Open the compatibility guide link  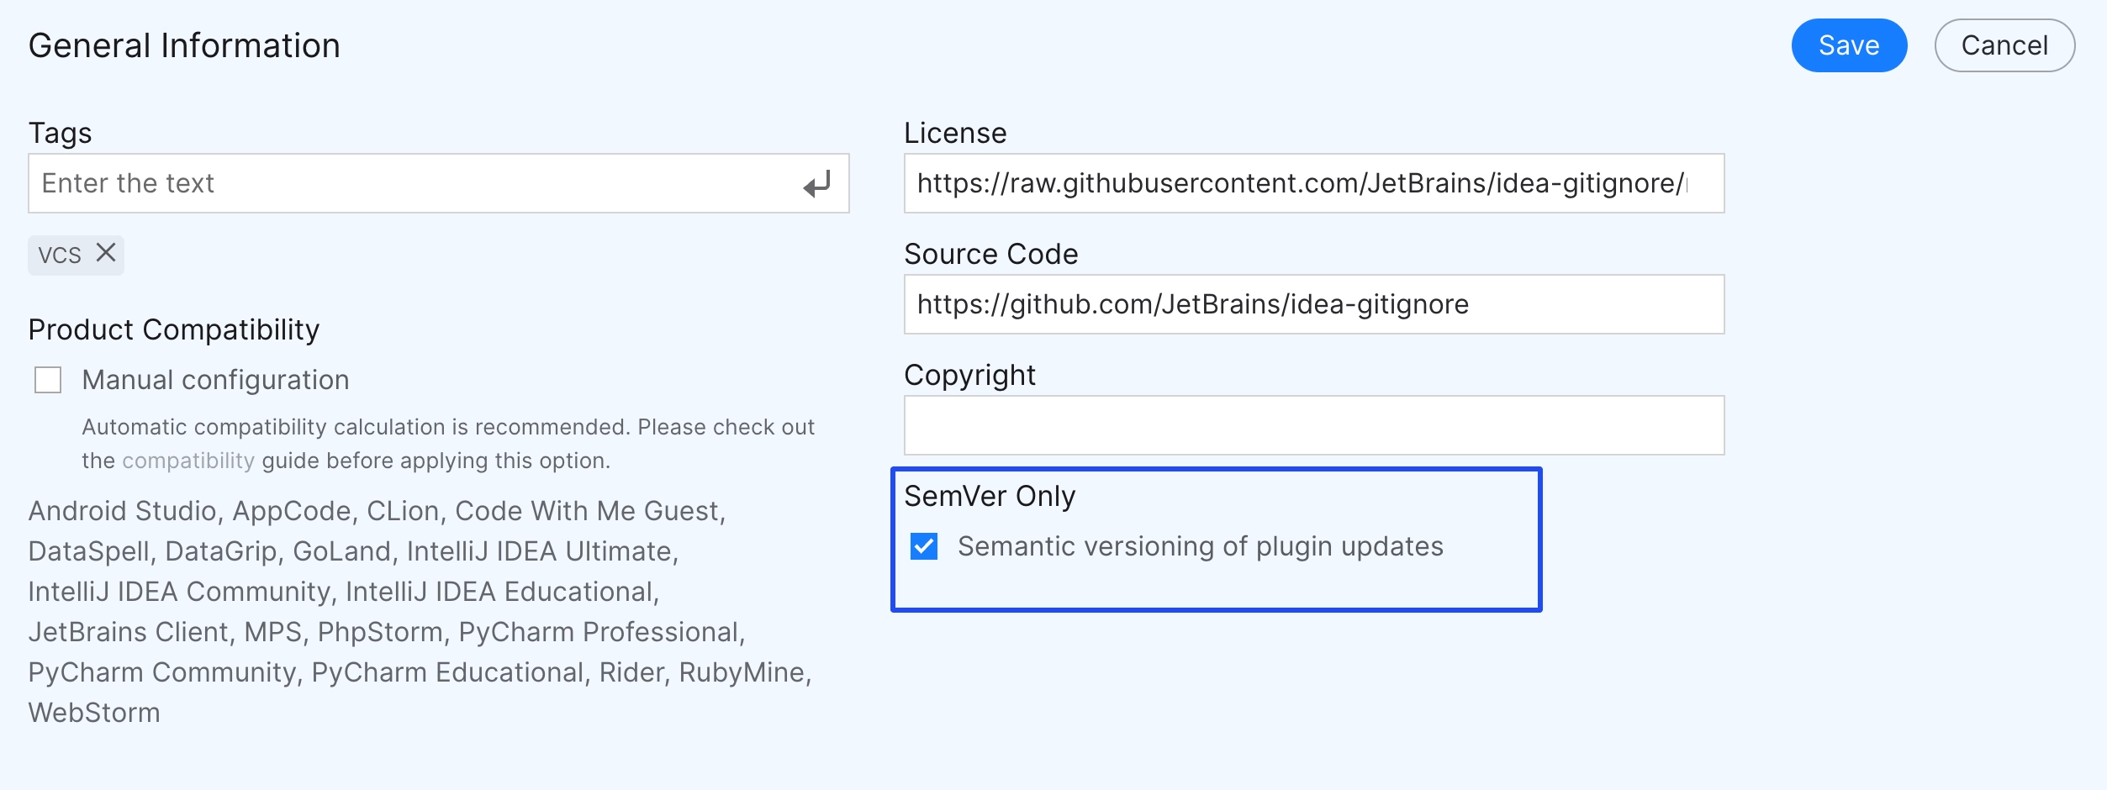point(188,461)
